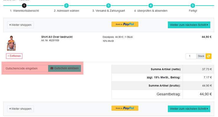This screenshot has height=117, width=218.
Task: Click 'Summe Artikel (netto)' row label
Action: (x=166, y=69)
